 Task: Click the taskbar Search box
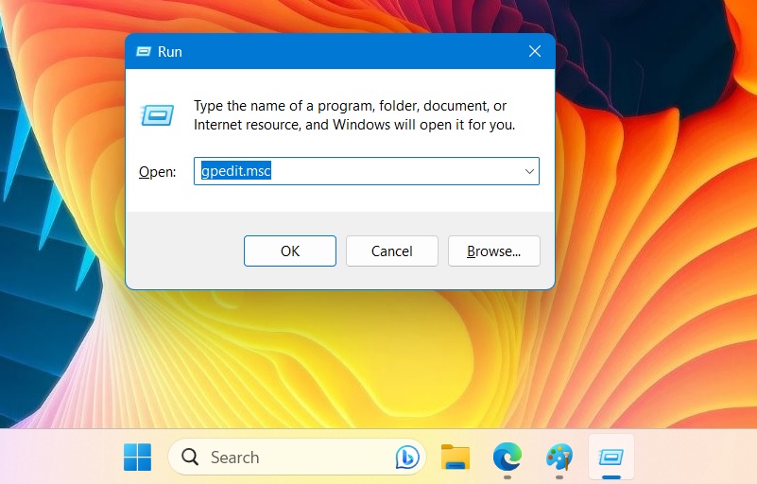pos(297,457)
